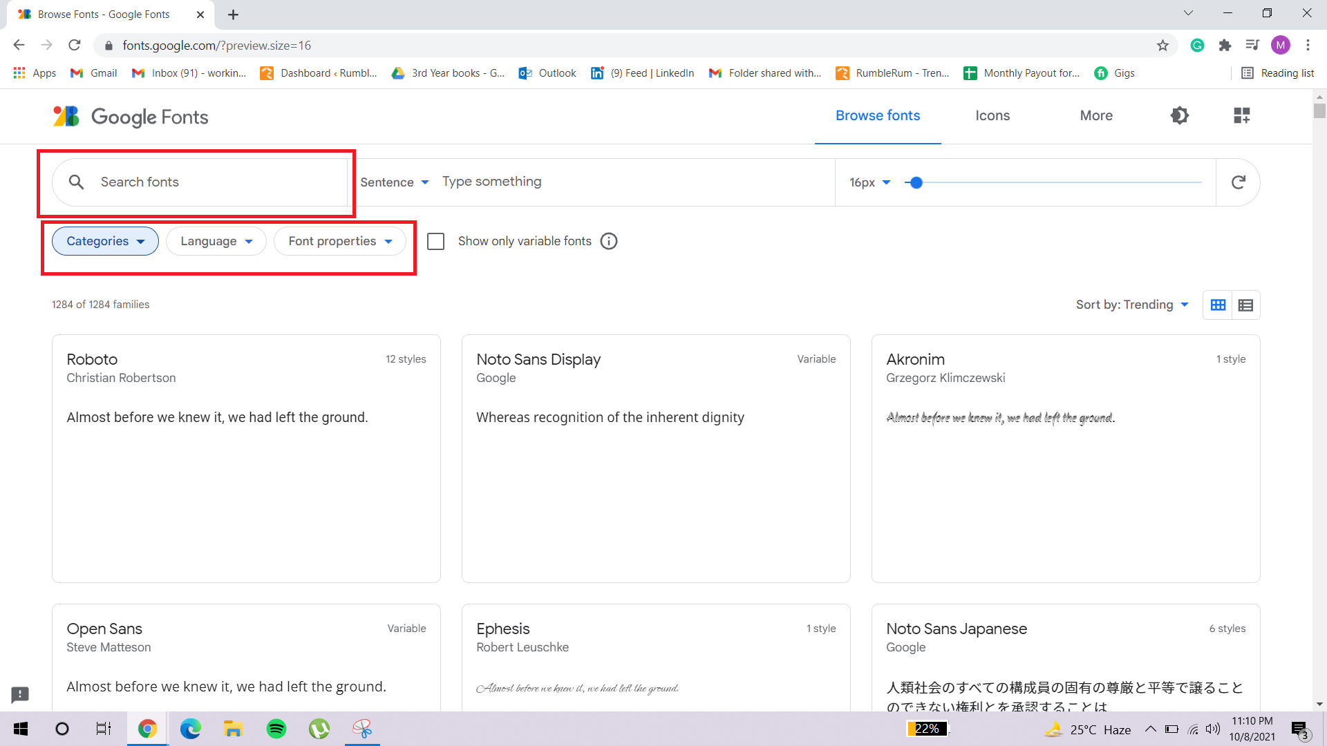Open the Ephesis font card
The width and height of the screenshot is (1327, 746).
point(656,658)
